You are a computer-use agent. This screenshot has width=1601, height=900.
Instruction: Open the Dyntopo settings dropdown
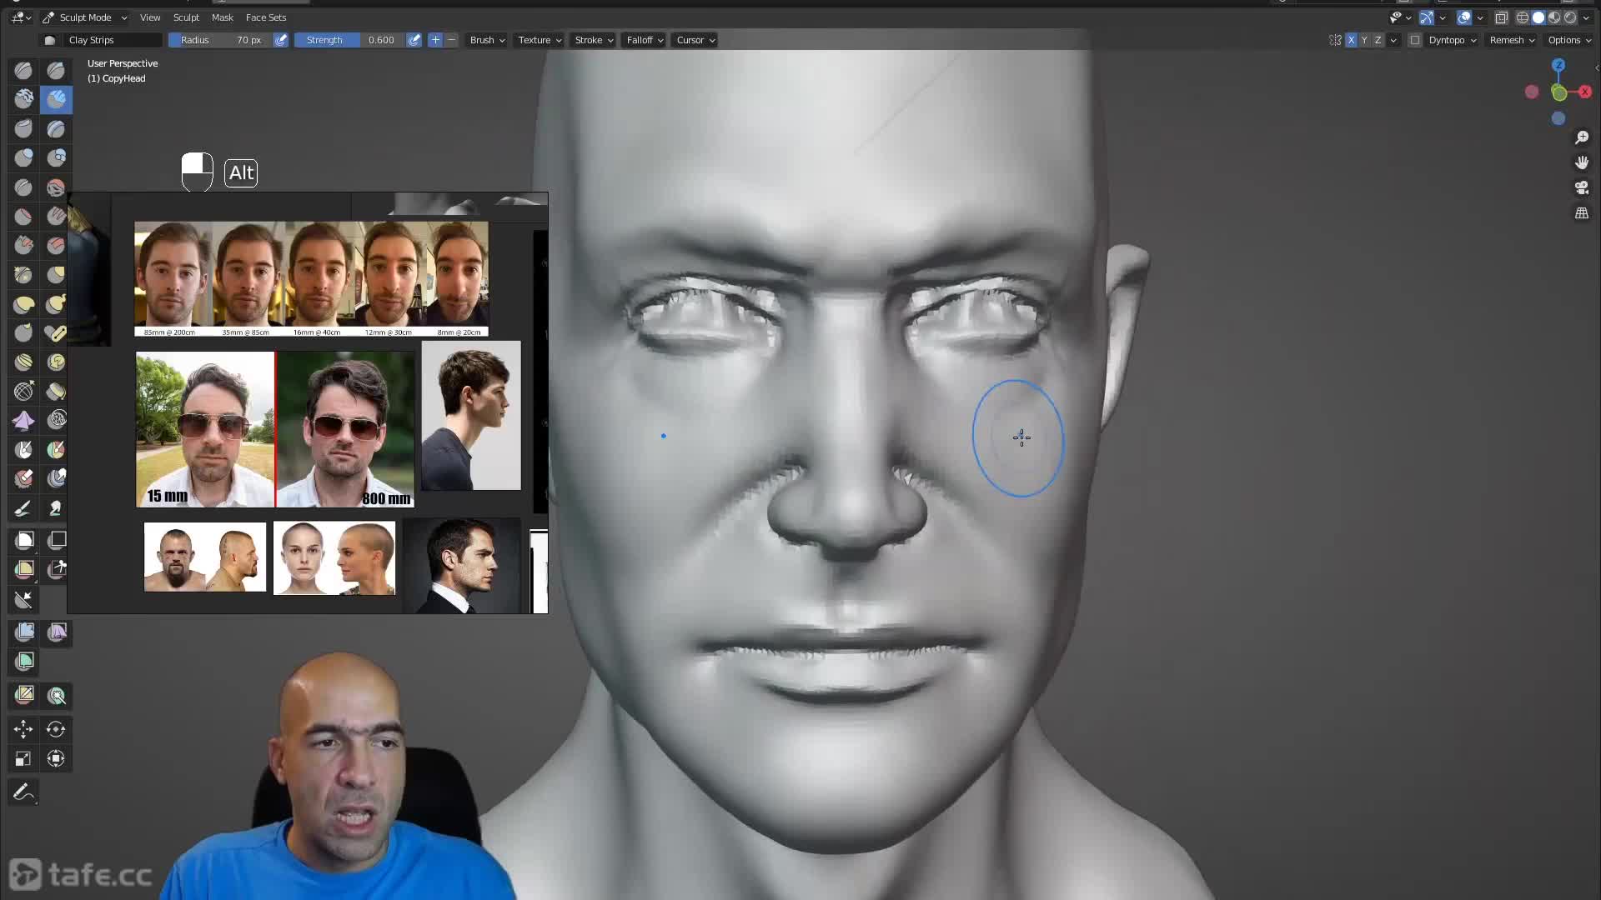point(1453,40)
